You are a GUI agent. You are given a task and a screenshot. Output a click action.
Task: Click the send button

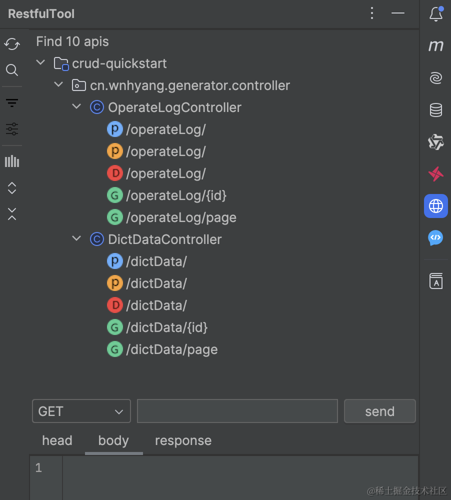(x=379, y=411)
